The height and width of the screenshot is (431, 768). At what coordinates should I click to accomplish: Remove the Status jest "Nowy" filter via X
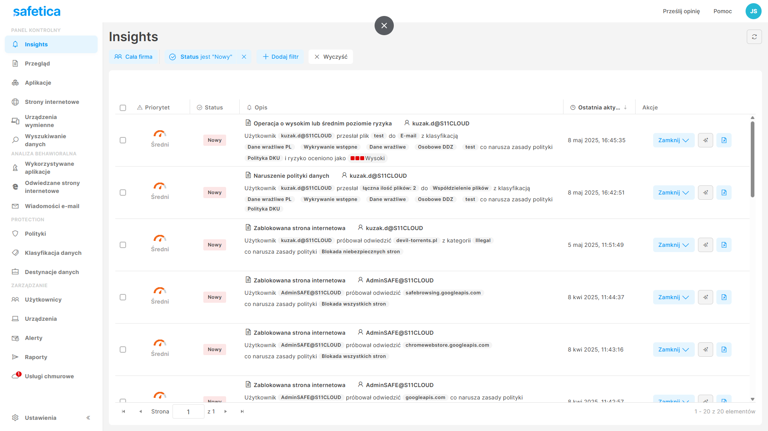point(244,57)
